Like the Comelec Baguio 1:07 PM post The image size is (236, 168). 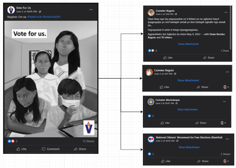click(x=164, y=87)
